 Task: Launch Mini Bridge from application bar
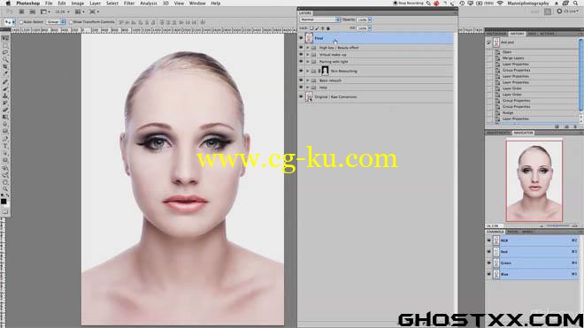click(x=33, y=11)
